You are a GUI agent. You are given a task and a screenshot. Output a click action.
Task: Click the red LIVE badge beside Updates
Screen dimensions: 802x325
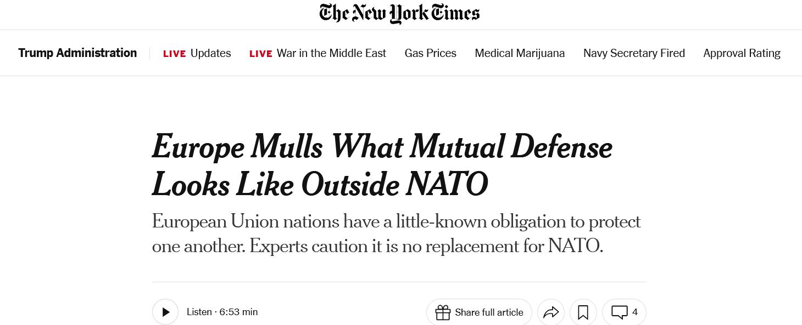point(175,54)
